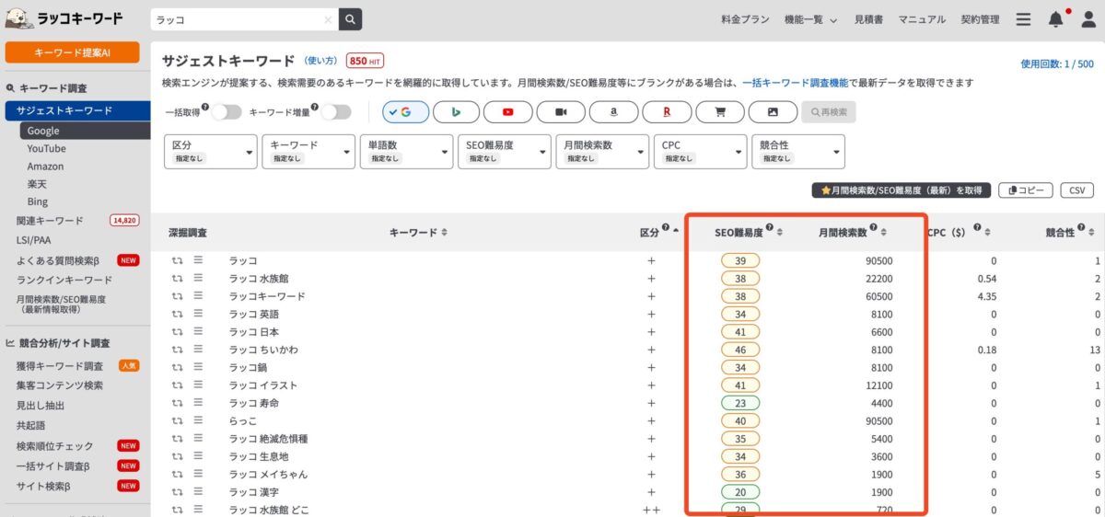Open the user account icon
The image size is (1105, 517).
[x=1088, y=19]
